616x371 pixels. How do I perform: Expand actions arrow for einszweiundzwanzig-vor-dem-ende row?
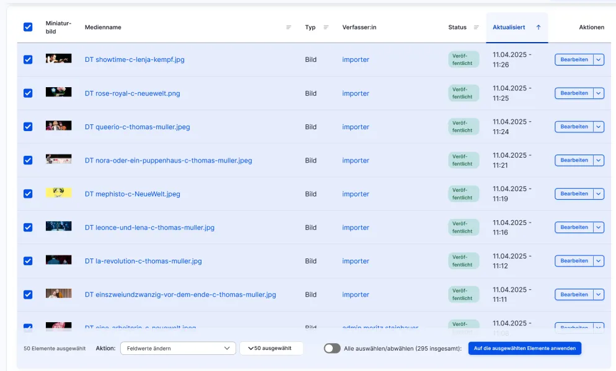pyautogui.click(x=598, y=294)
